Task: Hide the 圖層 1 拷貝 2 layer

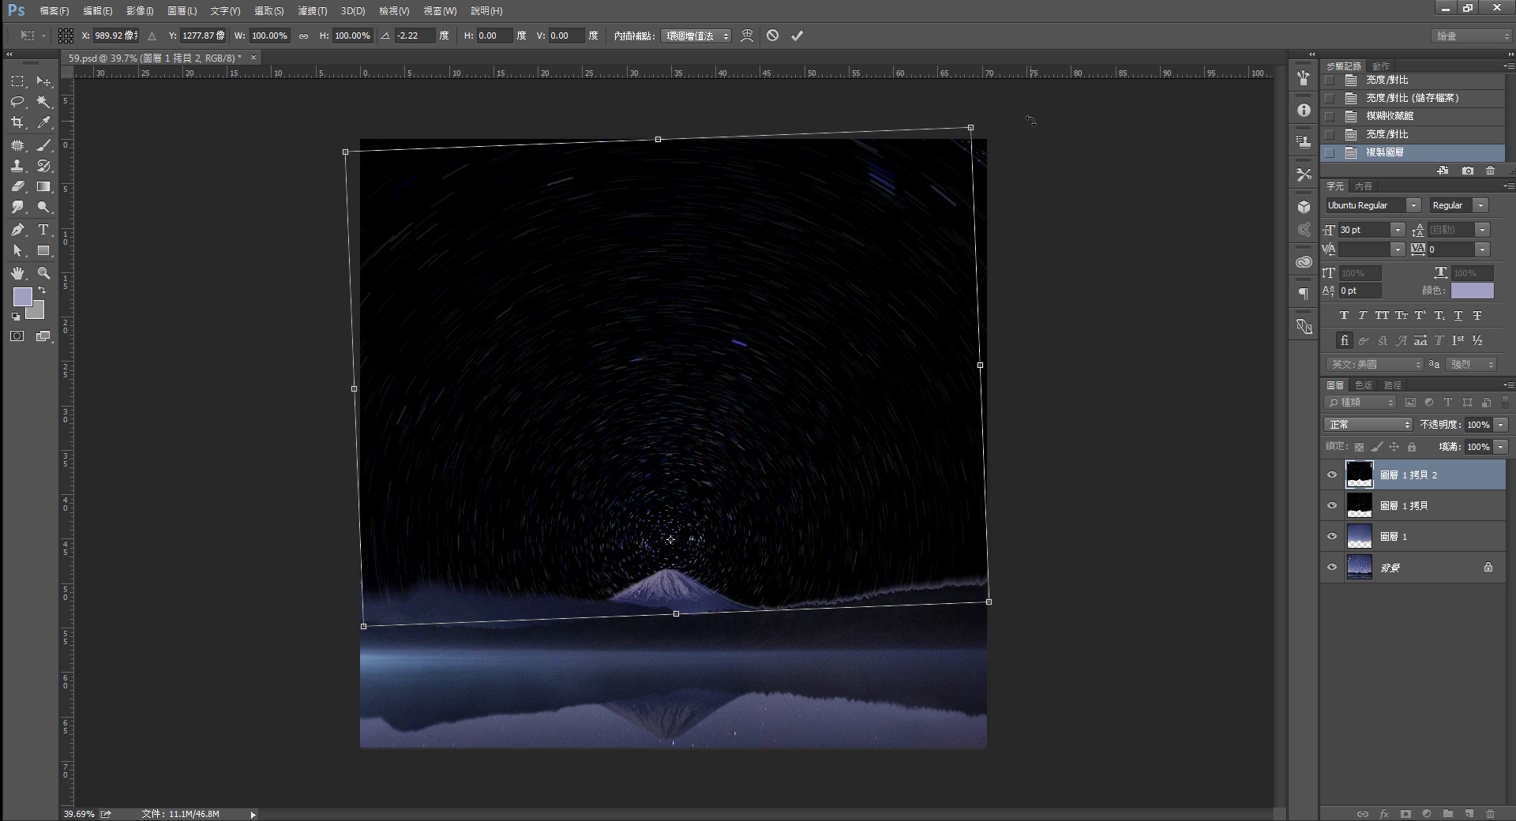Action: [x=1332, y=475]
